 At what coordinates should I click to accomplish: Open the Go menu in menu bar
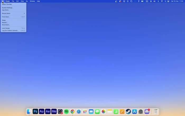click(27, 1)
